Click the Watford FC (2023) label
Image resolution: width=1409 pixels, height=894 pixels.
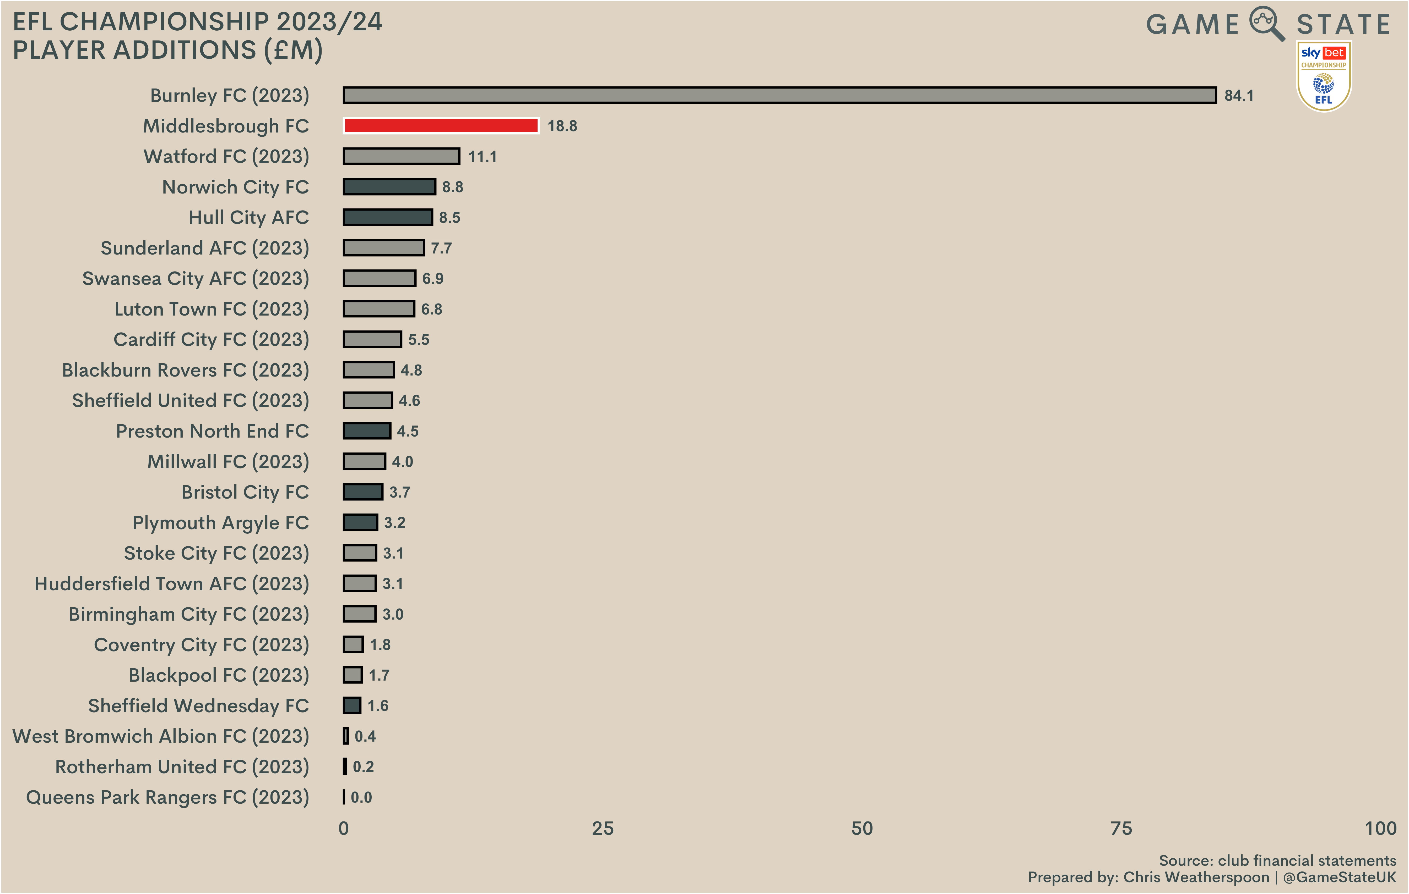click(226, 157)
